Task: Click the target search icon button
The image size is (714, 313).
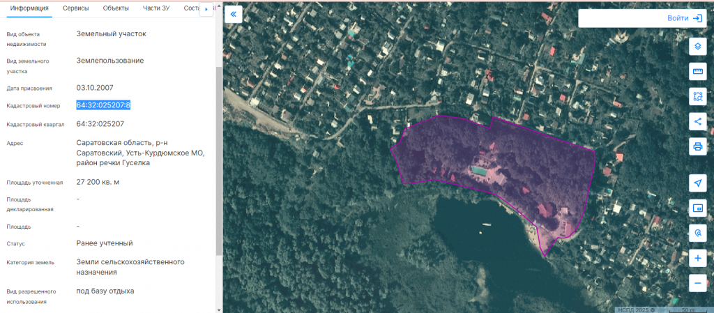Action: click(697, 233)
